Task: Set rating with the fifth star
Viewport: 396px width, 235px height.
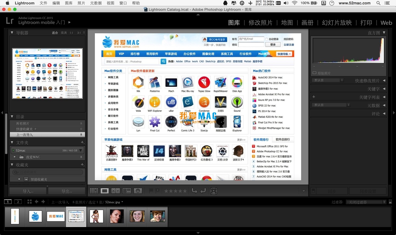Action: 185,191
